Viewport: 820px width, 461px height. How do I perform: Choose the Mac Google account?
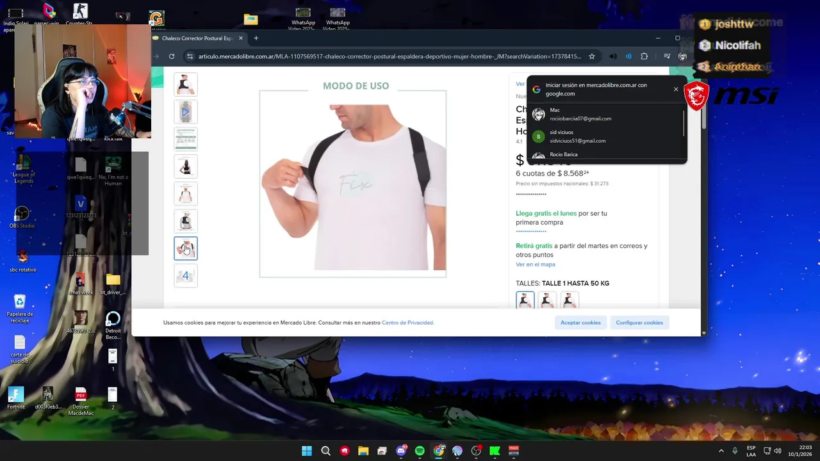coord(605,114)
